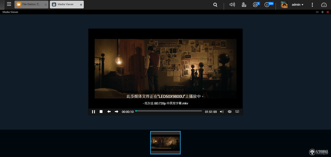Go to previous media with left arrow
The width and height of the screenshot is (331, 157).
click(x=109, y=112)
